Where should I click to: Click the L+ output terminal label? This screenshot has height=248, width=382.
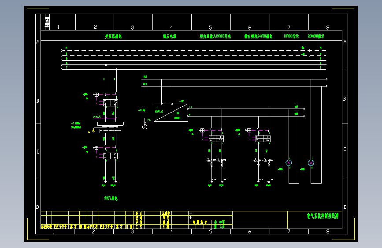coord(190,107)
